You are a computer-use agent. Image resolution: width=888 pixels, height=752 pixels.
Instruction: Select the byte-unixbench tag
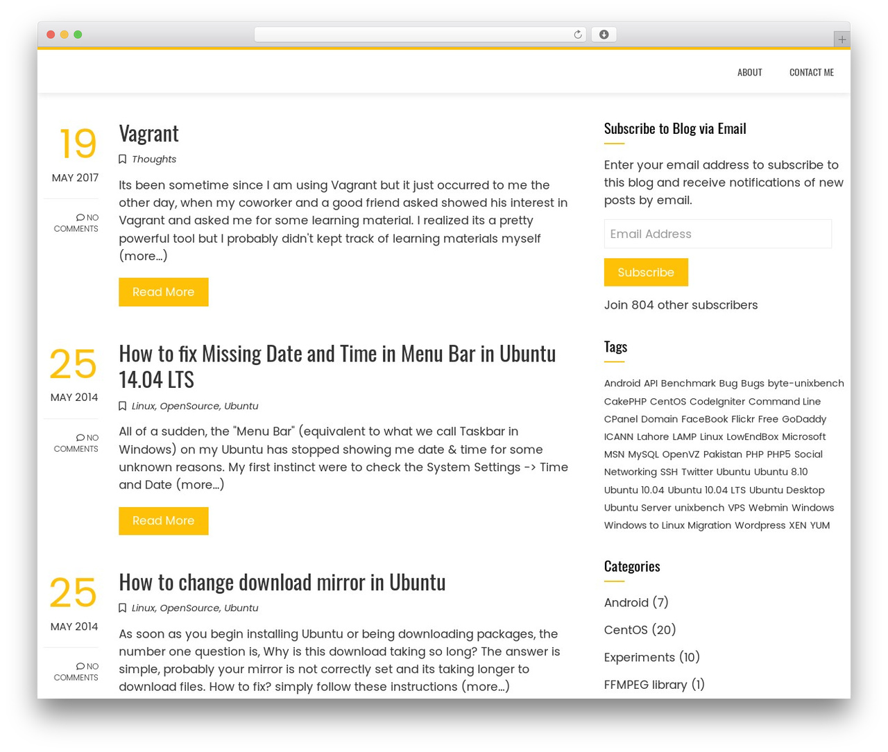(x=806, y=384)
